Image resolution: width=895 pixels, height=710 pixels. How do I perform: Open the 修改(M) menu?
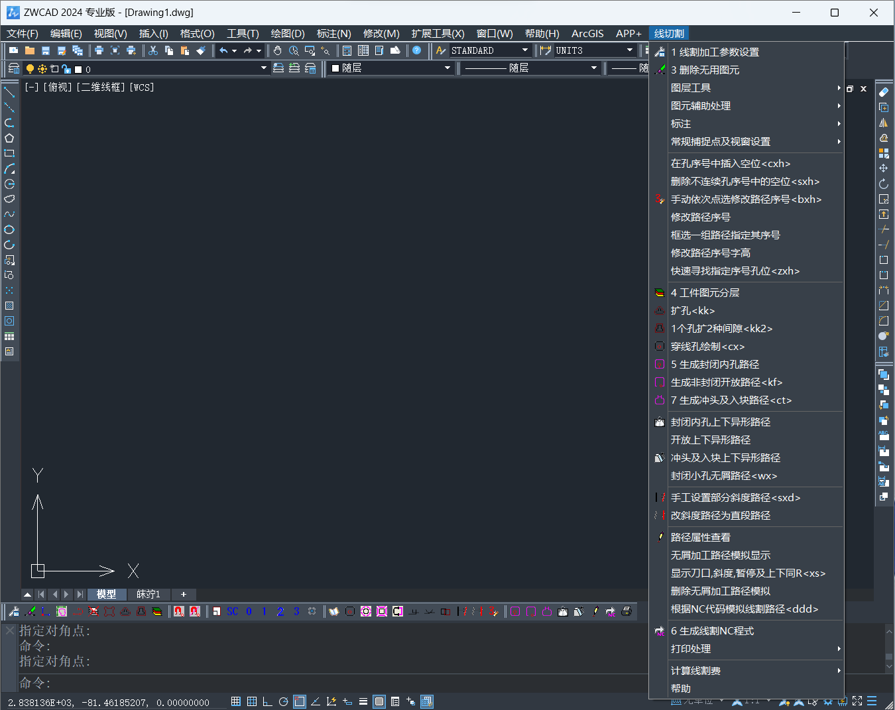[x=381, y=33]
